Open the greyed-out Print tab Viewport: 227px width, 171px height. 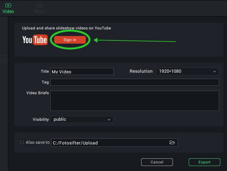[x=40, y=8]
